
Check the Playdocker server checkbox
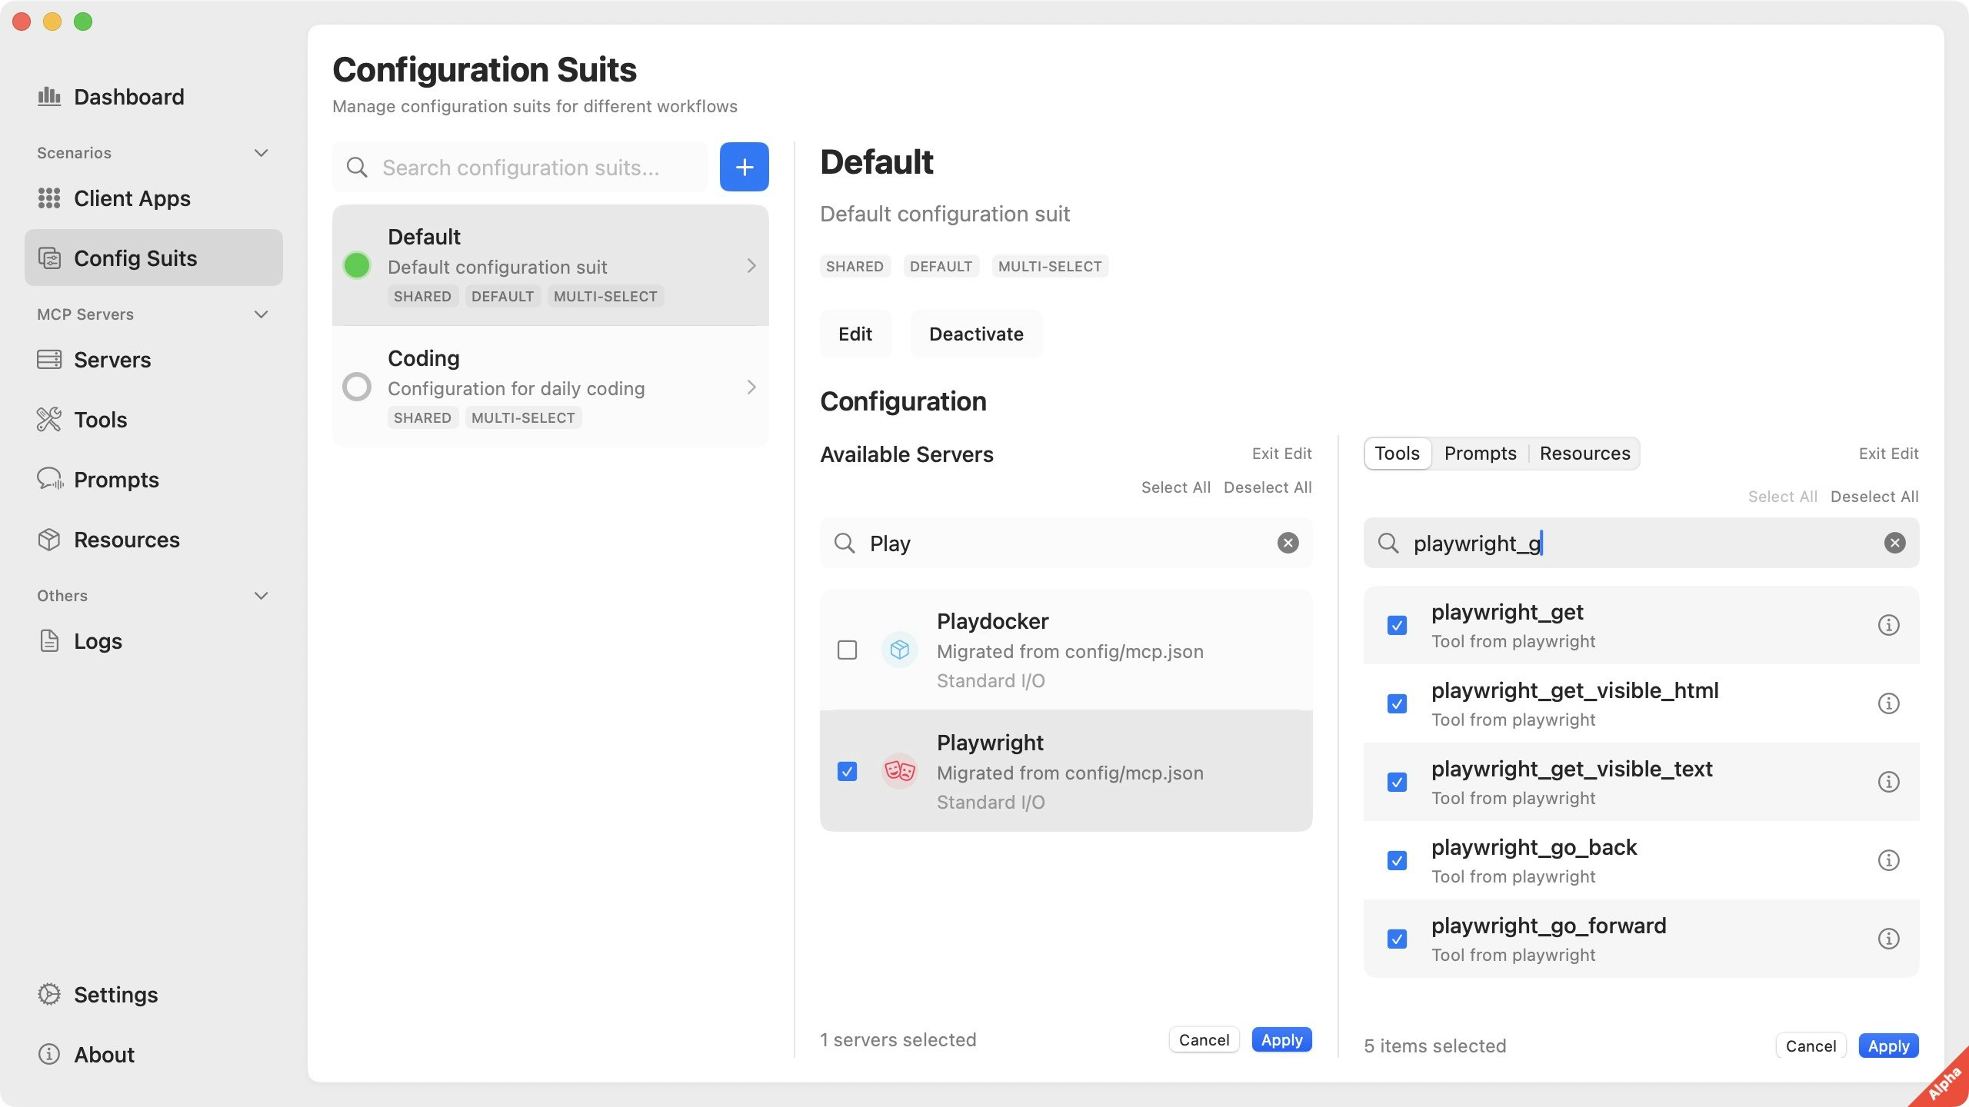(x=847, y=650)
